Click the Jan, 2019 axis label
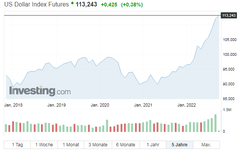Viewport: 246px width, 152px height. click(57, 105)
